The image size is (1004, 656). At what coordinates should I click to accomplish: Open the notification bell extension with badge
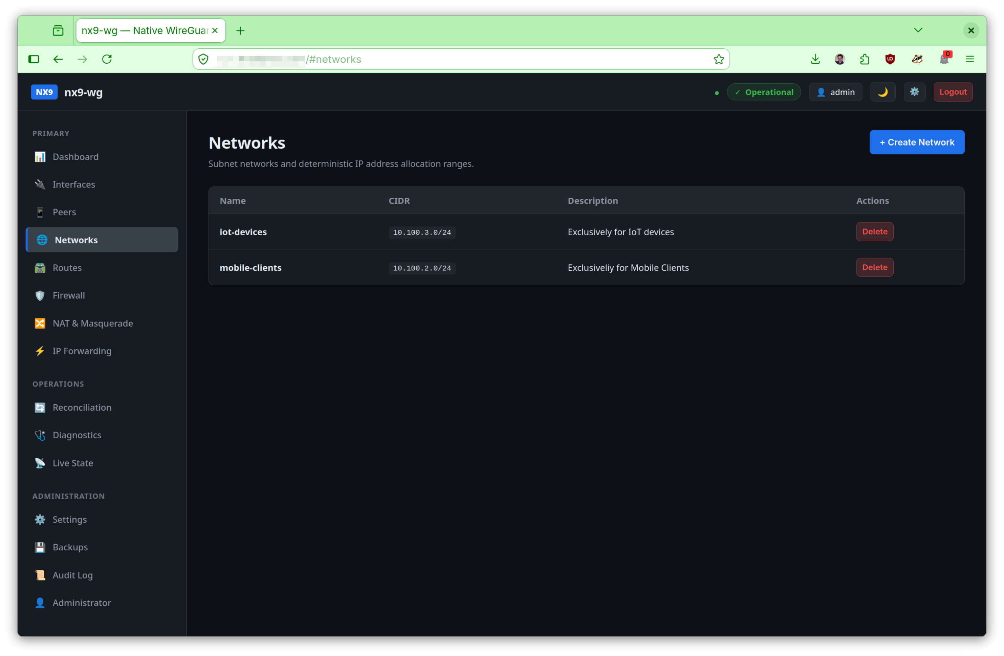click(944, 58)
